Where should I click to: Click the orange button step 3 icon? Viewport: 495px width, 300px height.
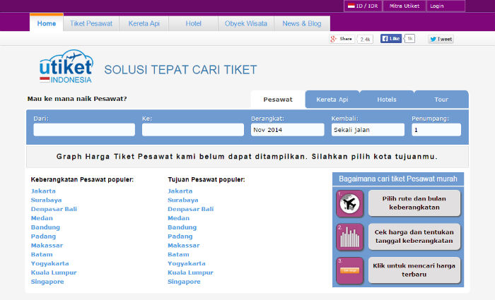click(349, 270)
